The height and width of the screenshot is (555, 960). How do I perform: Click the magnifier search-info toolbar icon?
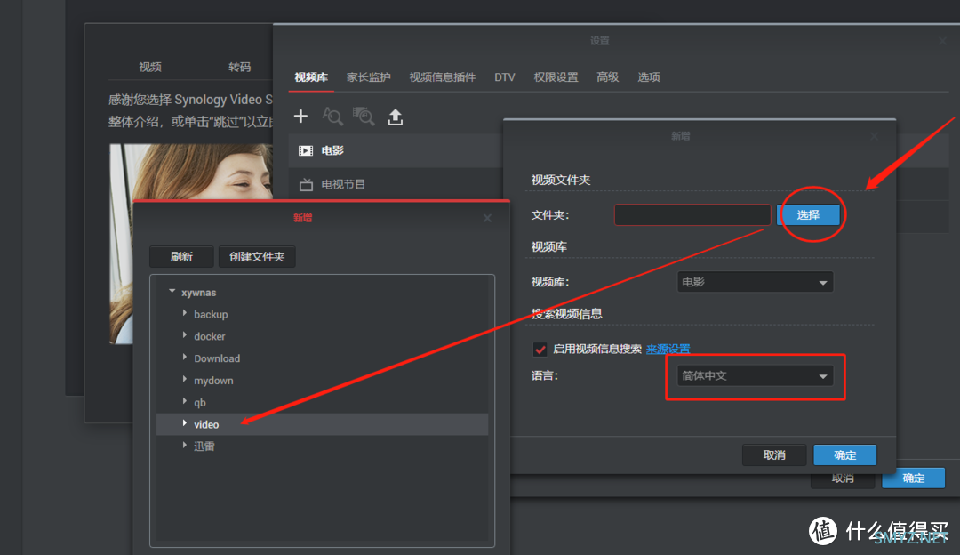coord(332,116)
